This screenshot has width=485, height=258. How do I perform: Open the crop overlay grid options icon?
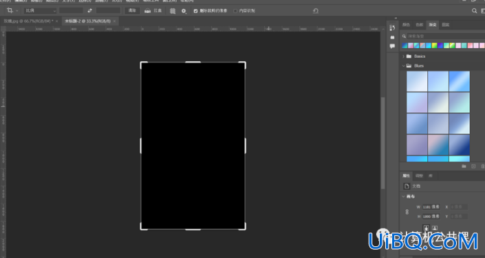[173, 11]
